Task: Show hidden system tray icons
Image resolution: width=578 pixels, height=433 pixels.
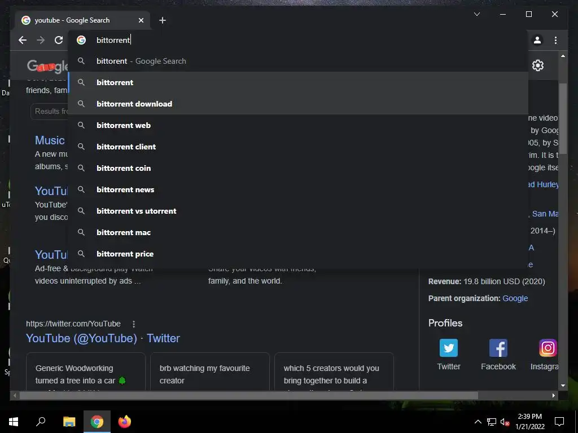Action: click(478, 422)
